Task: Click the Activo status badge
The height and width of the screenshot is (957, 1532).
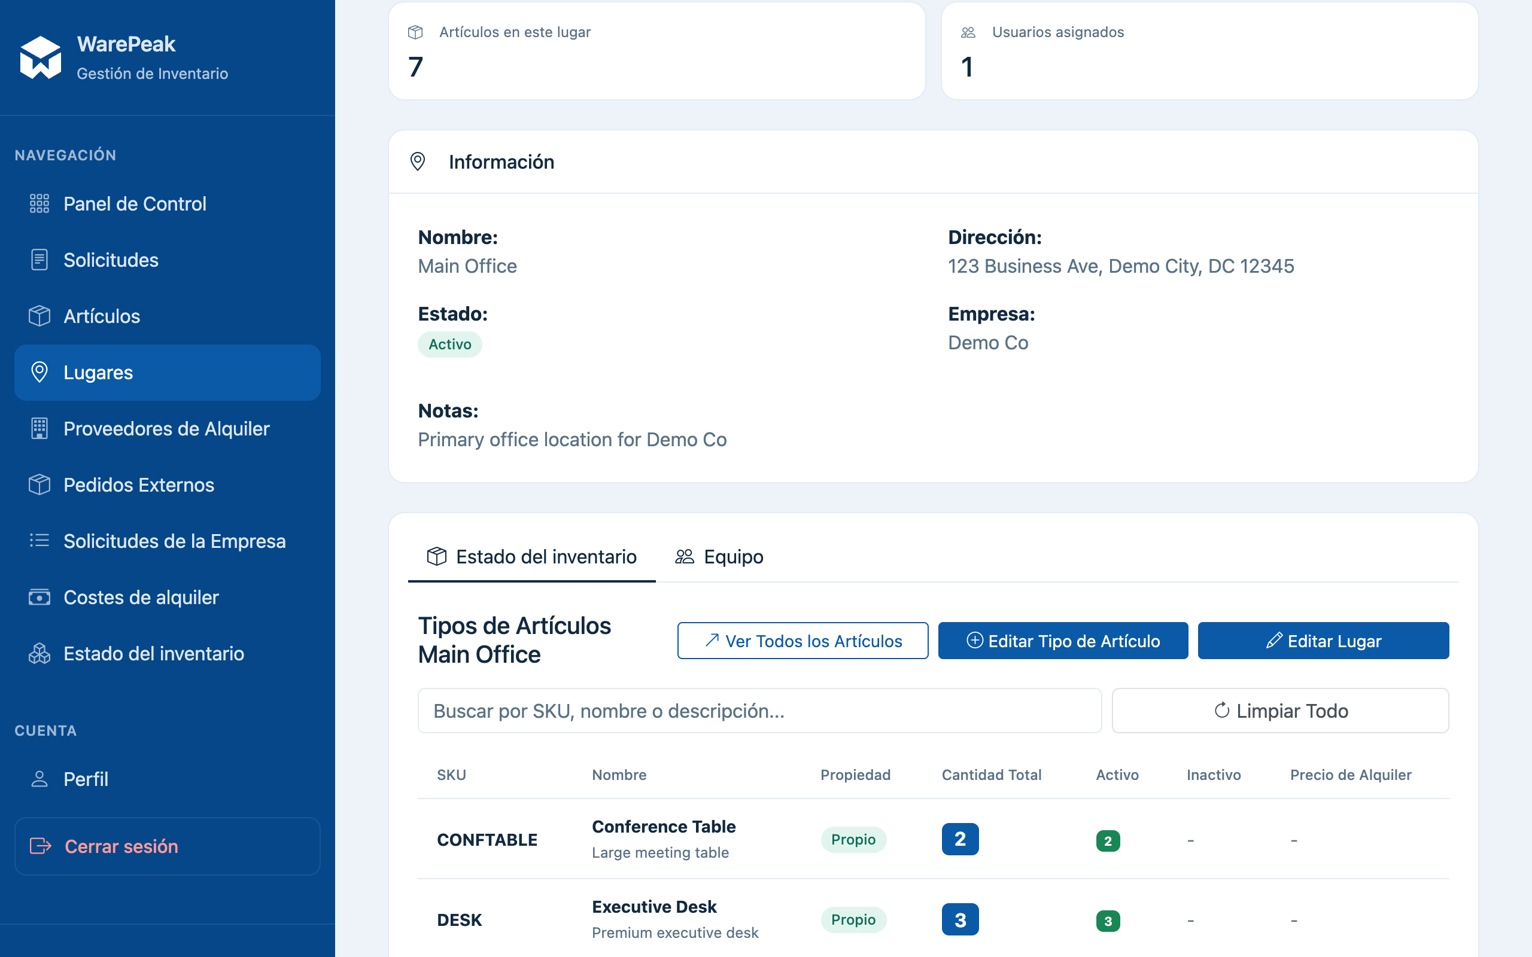Action: (x=449, y=345)
